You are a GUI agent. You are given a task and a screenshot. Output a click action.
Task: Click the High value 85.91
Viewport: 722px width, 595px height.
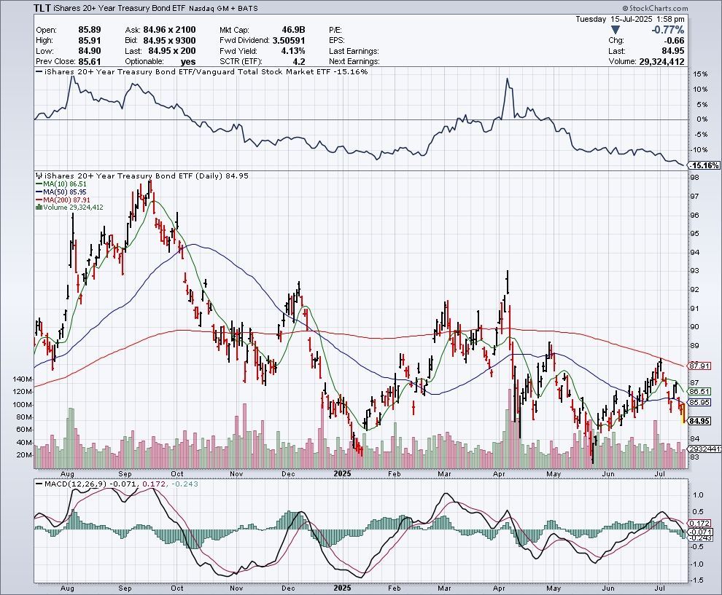point(89,41)
